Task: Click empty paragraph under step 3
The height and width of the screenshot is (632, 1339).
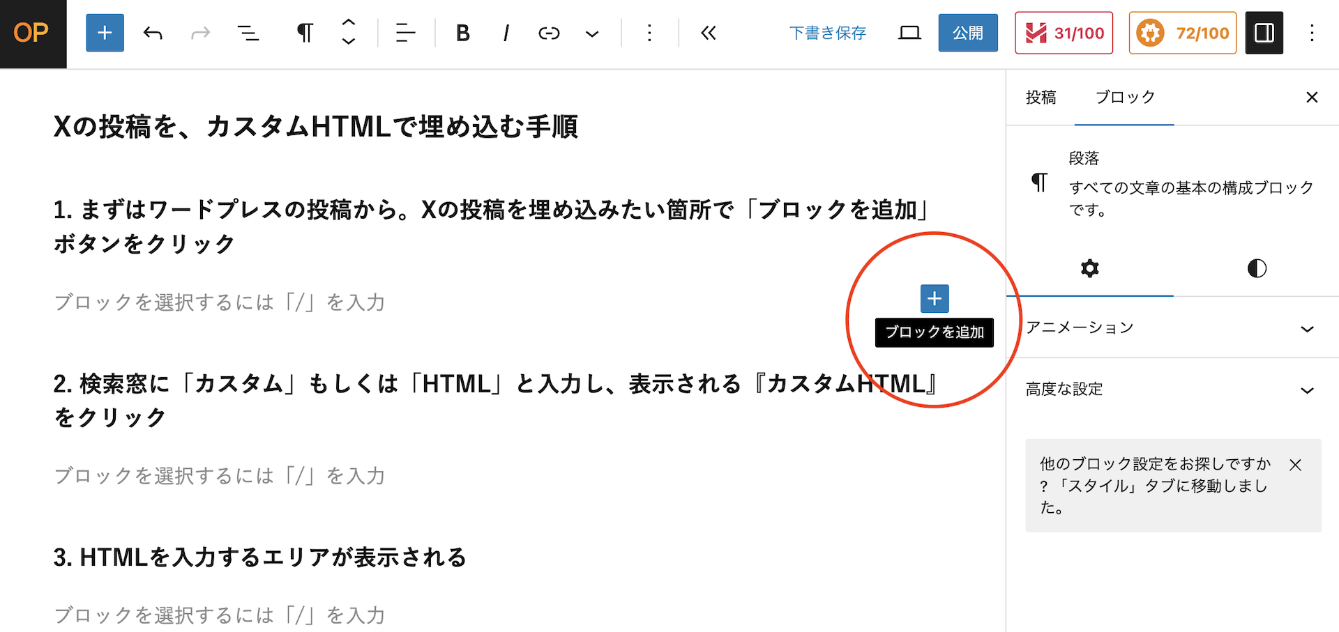Action: click(220, 615)
